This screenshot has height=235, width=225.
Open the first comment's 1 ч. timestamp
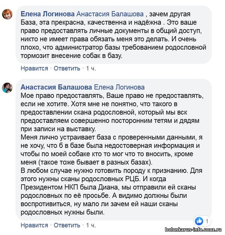(91, 68)
